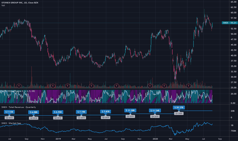Click the $ 6.08B revenue label

click(33, 112)
